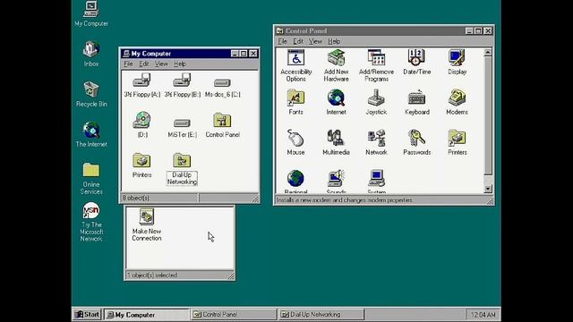Image resolution: width=573 pixels, height=322 pixels.
Task: Open Multimedia settings icon
Action: coord(337,142)
